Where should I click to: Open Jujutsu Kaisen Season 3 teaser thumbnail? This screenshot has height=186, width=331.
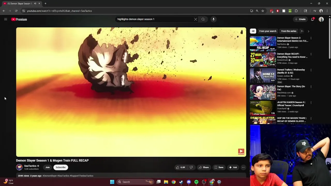(263, 108)
